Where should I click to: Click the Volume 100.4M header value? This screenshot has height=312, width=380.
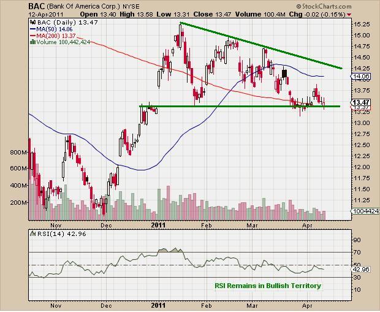260,14
